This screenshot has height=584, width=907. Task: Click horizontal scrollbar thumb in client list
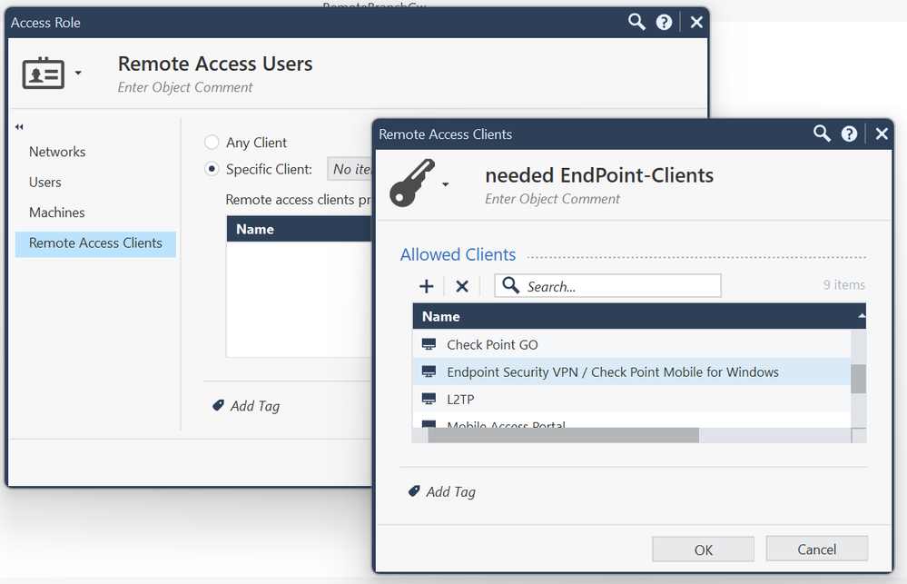click(563, 435)
